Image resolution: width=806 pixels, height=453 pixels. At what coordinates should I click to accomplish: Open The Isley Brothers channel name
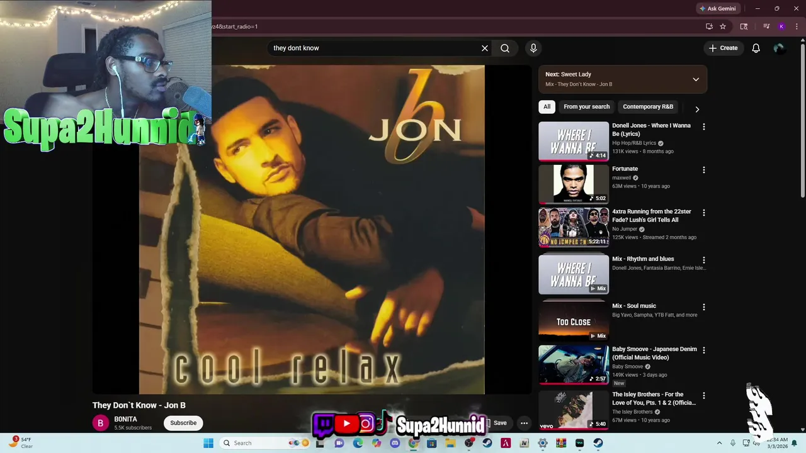[632, 412]
